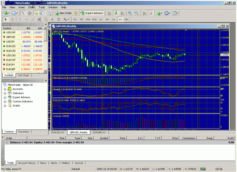Viewport: 237px width, 172px height.
Task: Draw a trendline with the line tool
Action: [x=33, y=19]
